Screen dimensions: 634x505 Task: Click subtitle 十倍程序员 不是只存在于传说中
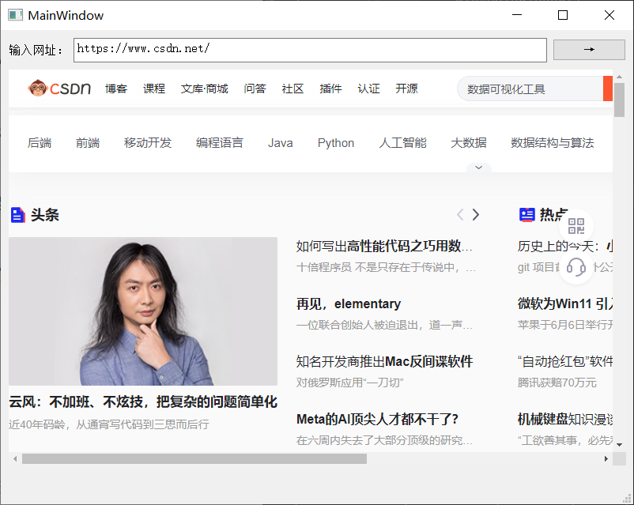pos(386,267)
